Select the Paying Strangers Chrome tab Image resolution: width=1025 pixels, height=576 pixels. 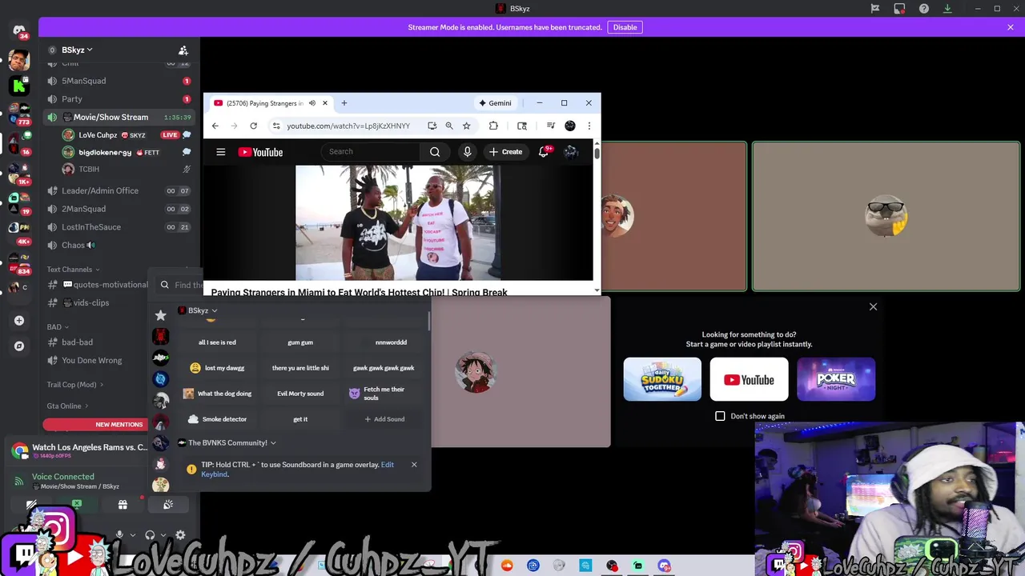click(x=271, y=103)
